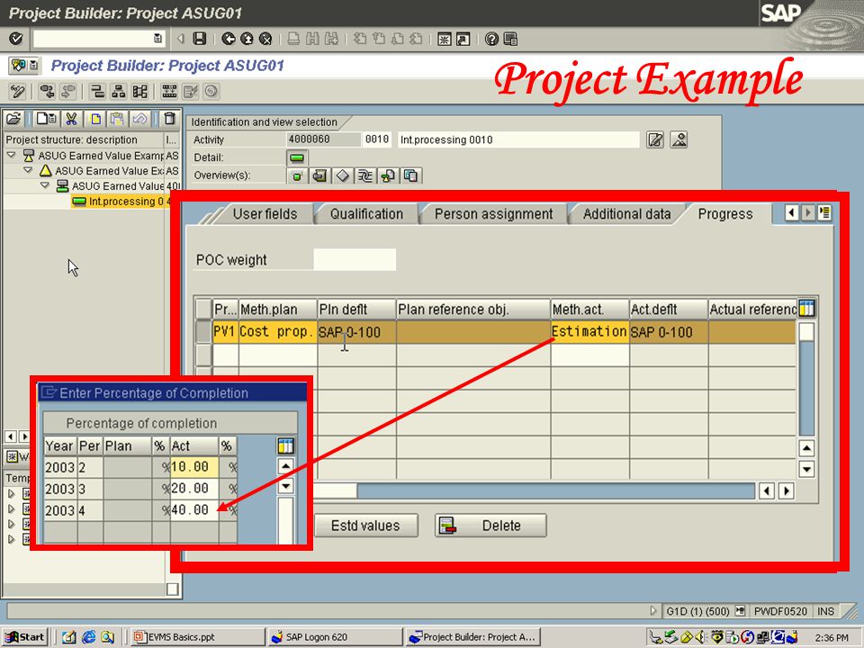Open the activity overview icon

(297, 175)
